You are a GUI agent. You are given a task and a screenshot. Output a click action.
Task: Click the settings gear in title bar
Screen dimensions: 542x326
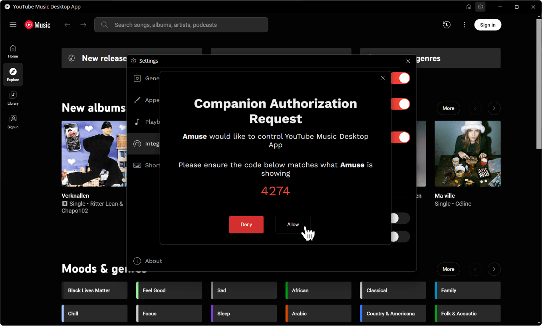(480, 7)
